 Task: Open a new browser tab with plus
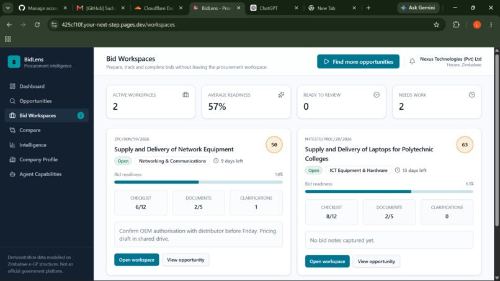point(368,8)
